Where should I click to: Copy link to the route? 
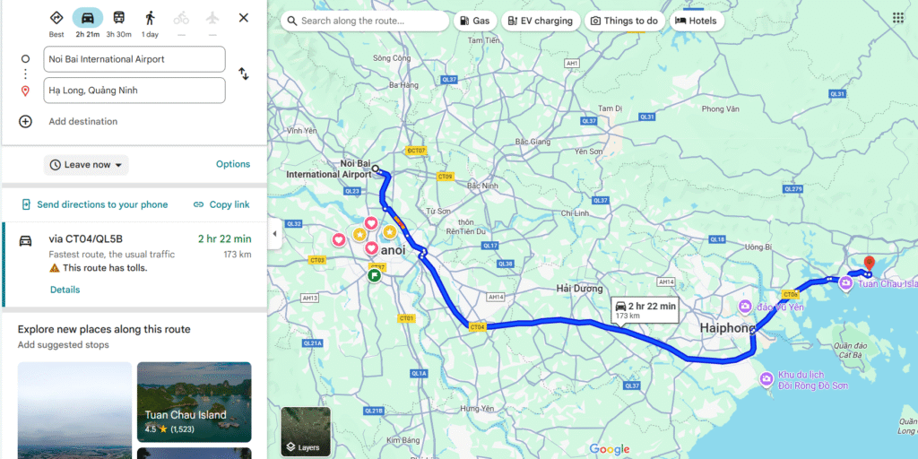[221, 204]
